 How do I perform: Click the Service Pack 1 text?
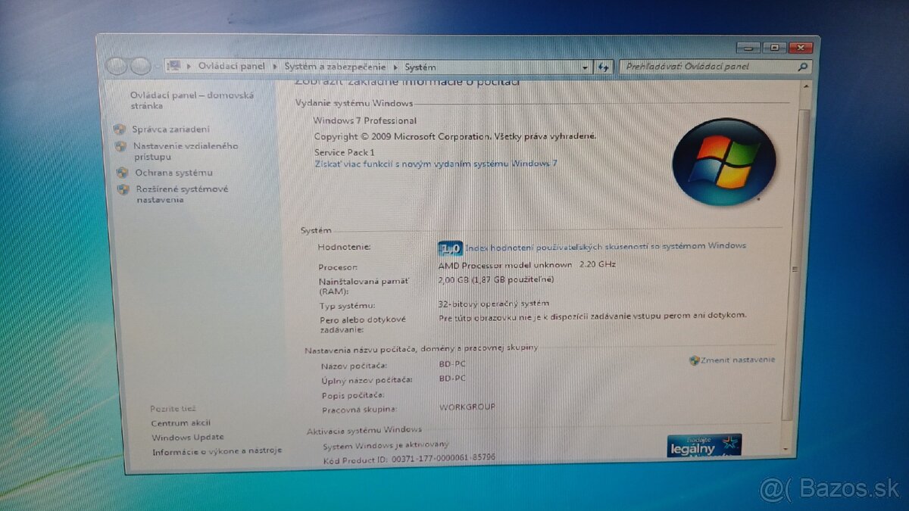click(x=345, y=152)
